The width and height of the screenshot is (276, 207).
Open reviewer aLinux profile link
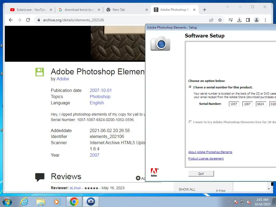click(x=75, y=188)
